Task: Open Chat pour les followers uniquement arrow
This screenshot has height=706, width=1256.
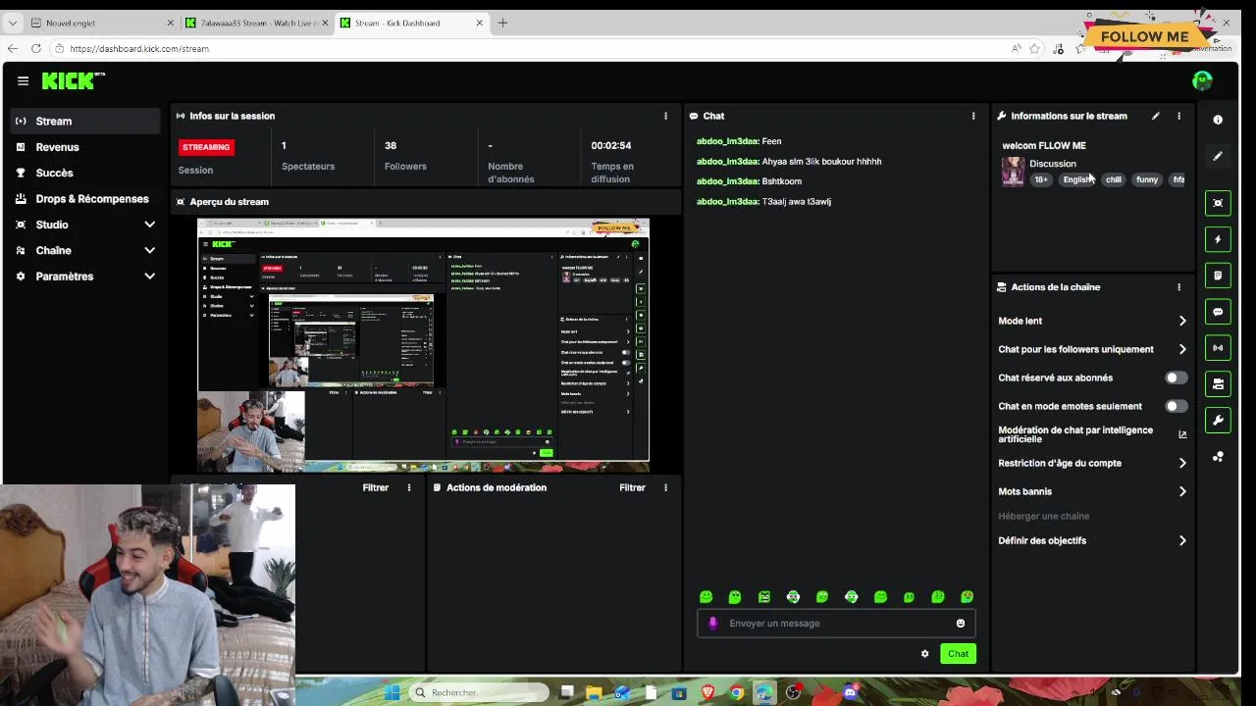Action: (x=1182, y=349)
